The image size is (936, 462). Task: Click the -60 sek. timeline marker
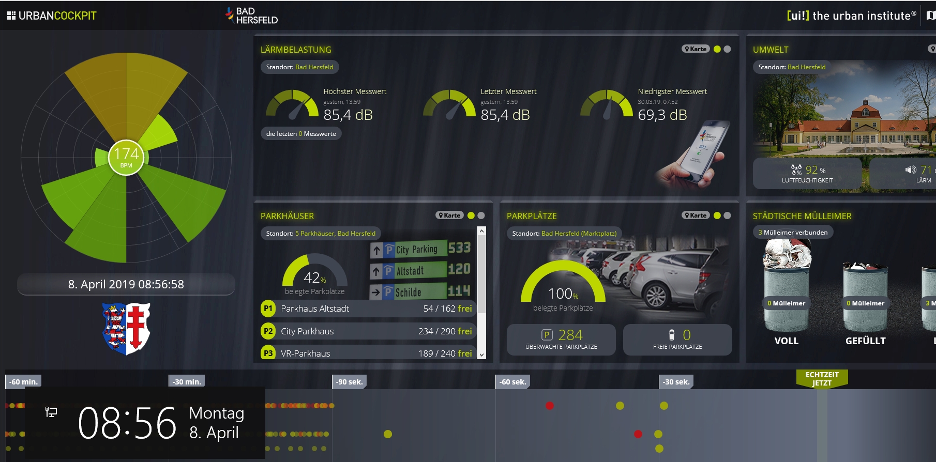coord(512,382)
